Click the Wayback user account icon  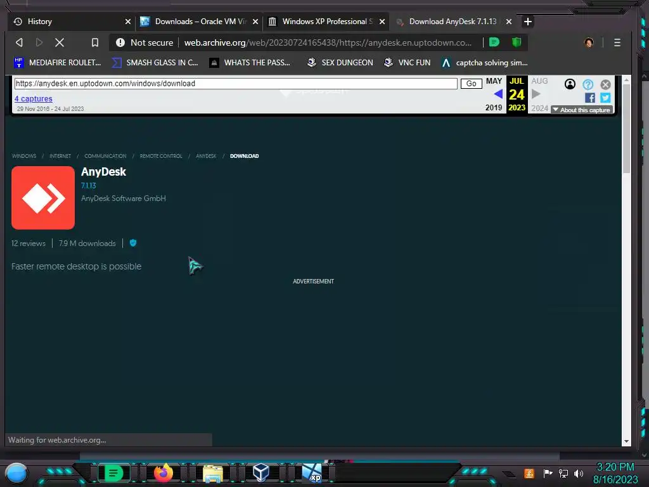[570, 84]
